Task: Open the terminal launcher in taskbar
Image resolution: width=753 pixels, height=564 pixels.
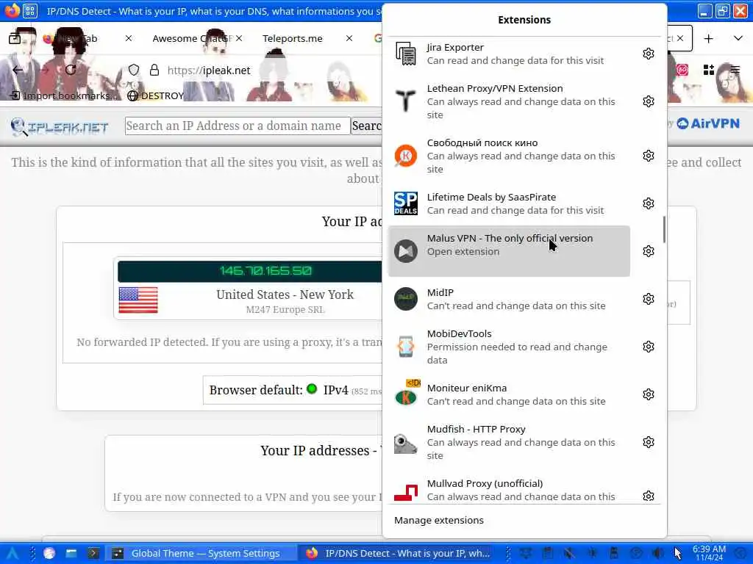Action: [93, 553]
